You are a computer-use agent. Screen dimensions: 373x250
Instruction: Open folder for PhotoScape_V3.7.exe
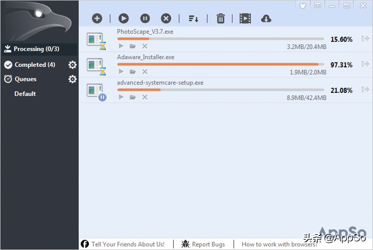(x=132, y=46)
